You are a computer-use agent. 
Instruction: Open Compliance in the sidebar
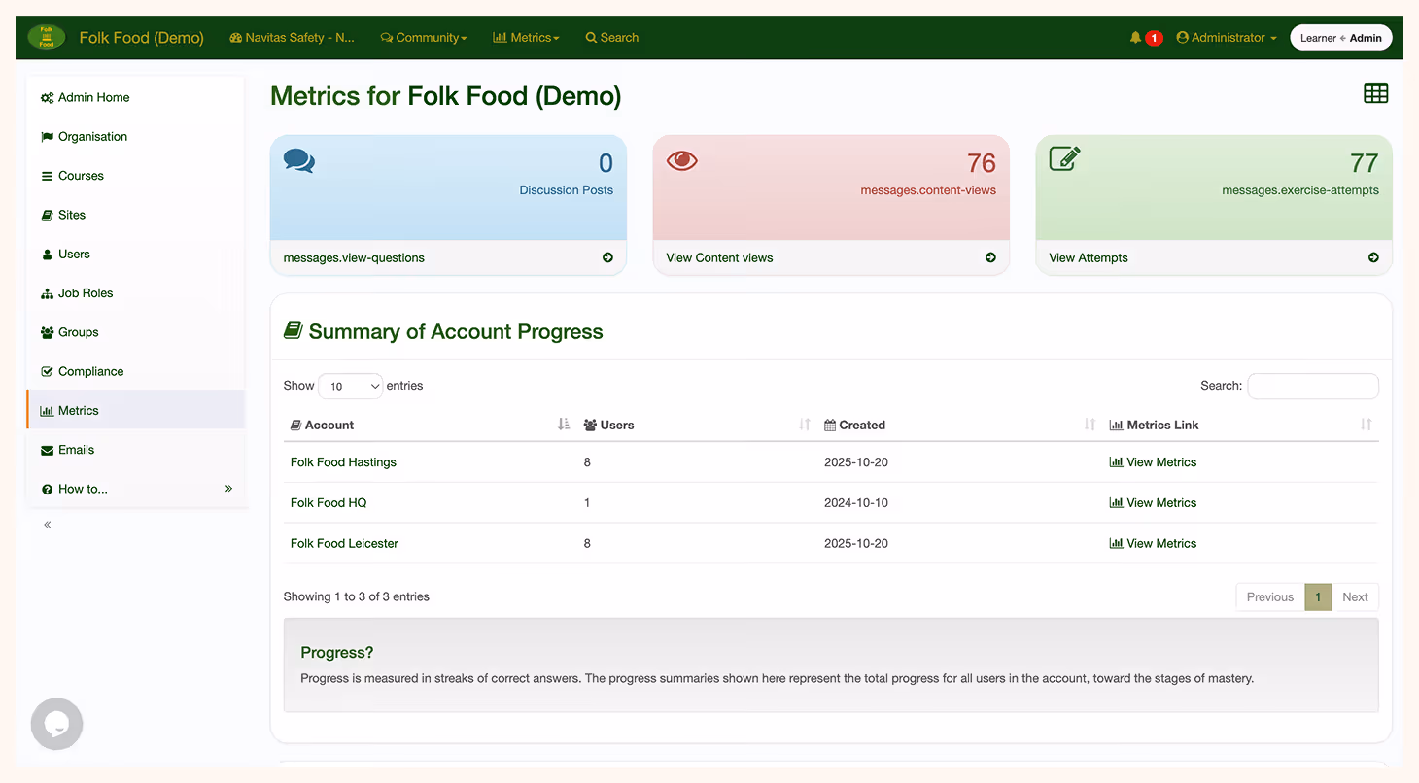(136, 371)
